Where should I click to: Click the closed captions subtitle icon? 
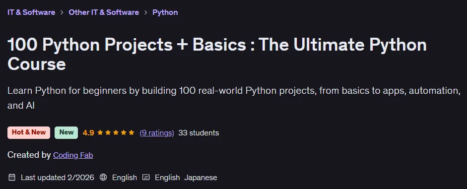pyautogui.click(x=146, y=178)
